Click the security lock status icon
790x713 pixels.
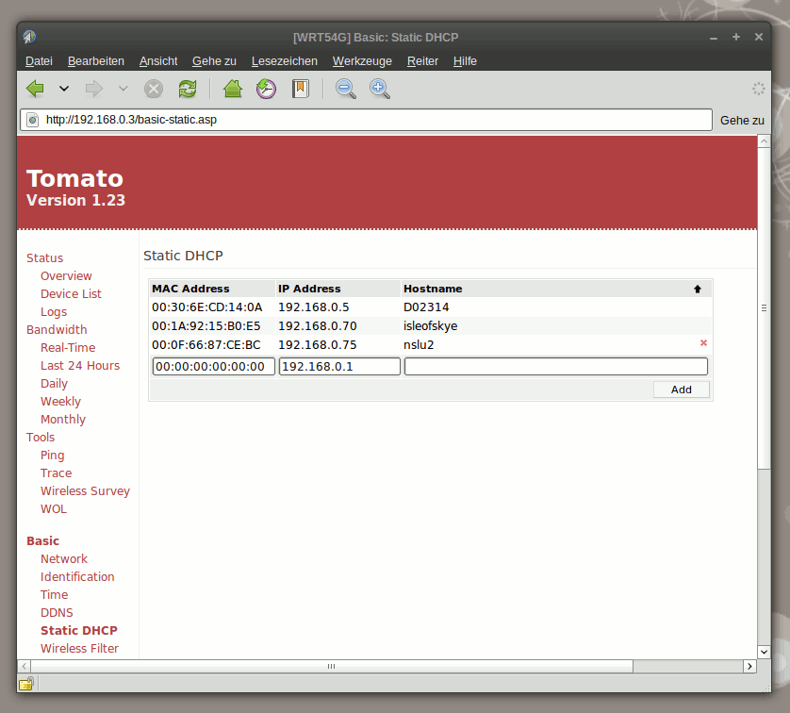(26, 684)
